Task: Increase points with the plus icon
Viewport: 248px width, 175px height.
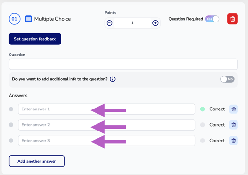Action: pyautogui.click(x=155, y=23)
